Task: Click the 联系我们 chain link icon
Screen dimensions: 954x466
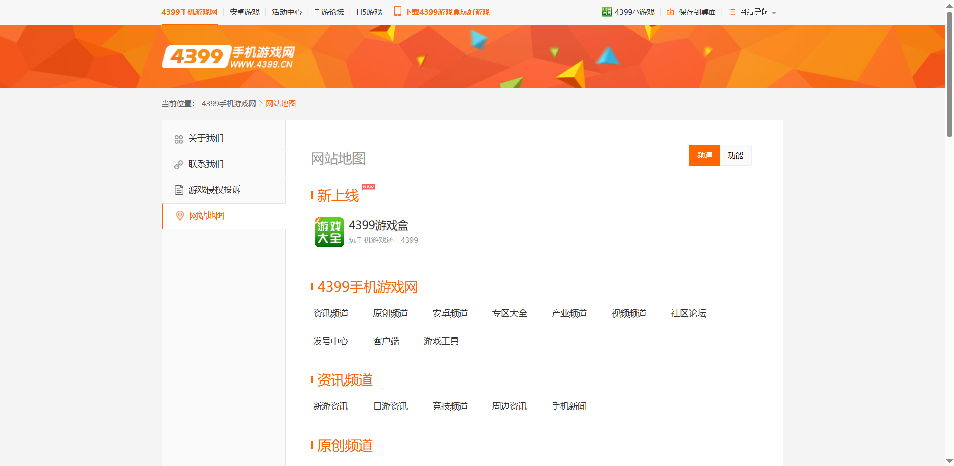Action: [x=179, y=165]
